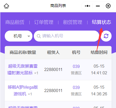Click renter 22880011 in the 镭射激光鼠标 row
The width and height of the screenshot is (116, 108).
(53, 70)
